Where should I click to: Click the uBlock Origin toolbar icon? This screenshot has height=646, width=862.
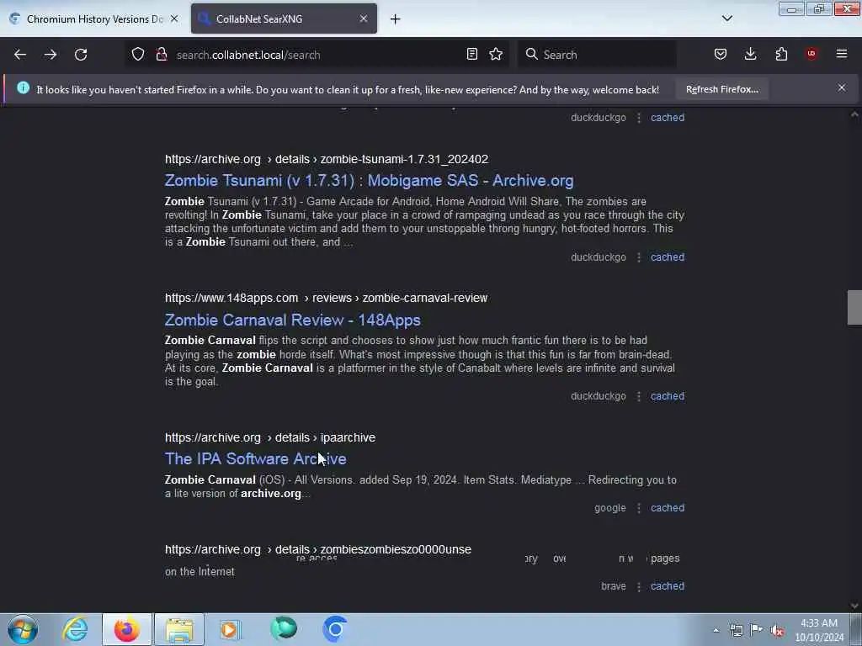[811, 55]
